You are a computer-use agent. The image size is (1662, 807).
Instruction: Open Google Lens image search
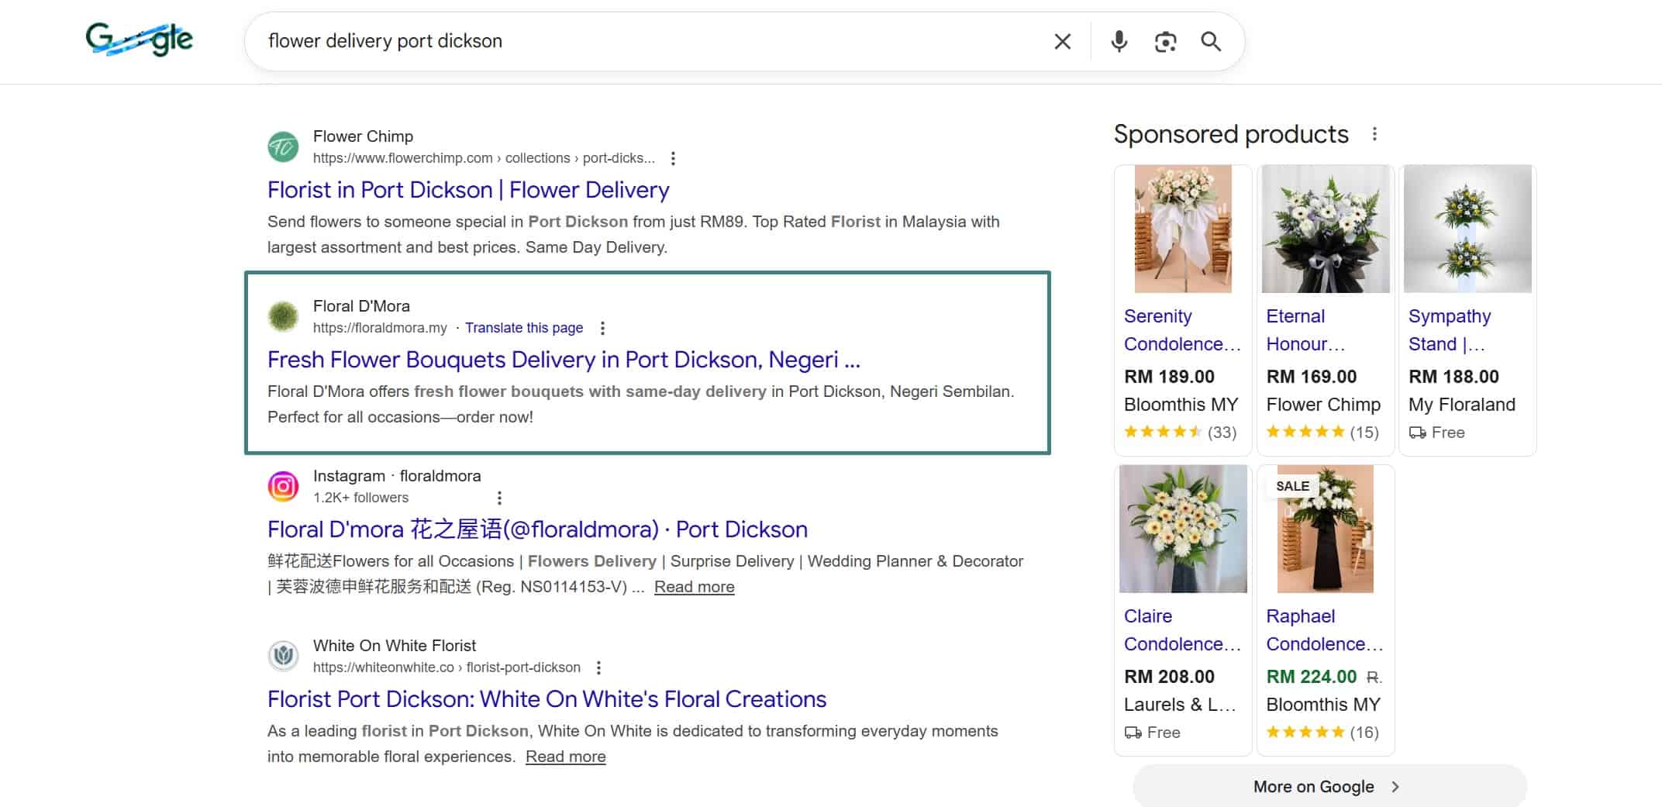click(1165, 41)
